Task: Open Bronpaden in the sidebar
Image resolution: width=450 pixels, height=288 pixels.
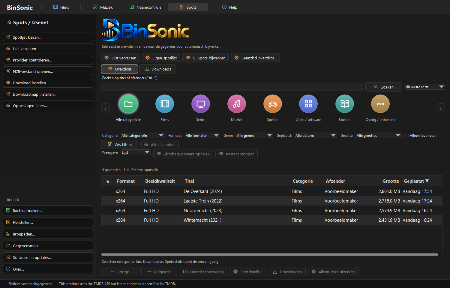Action: (48, 234)
